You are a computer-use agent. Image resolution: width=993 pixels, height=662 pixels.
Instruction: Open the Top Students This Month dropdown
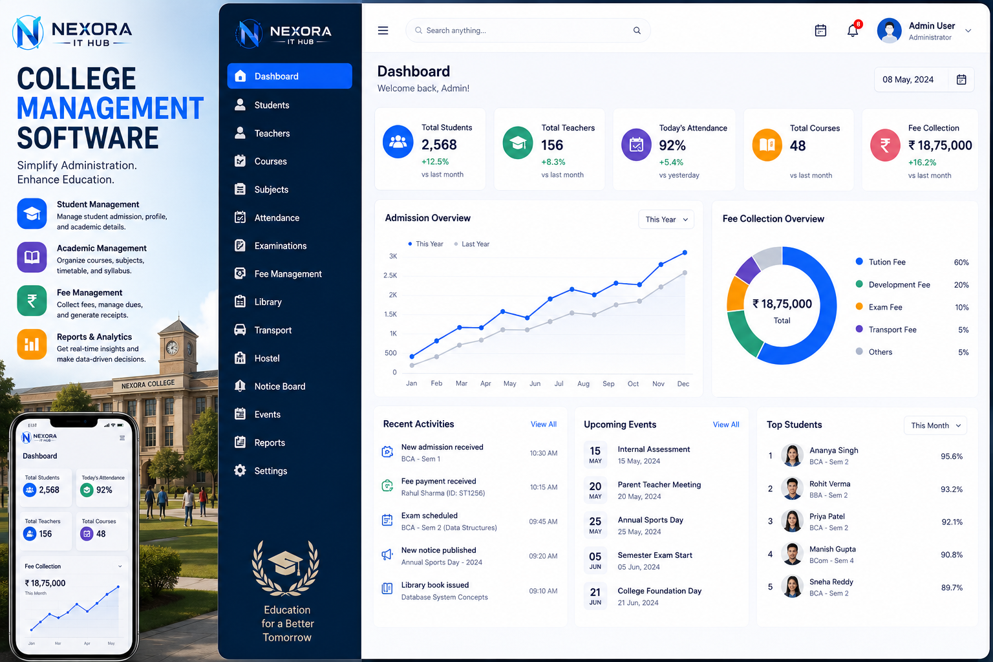(935, 425)
